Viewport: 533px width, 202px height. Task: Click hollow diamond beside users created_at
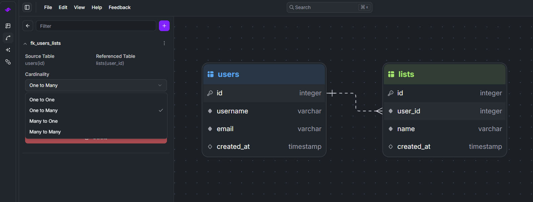(210, 146)
